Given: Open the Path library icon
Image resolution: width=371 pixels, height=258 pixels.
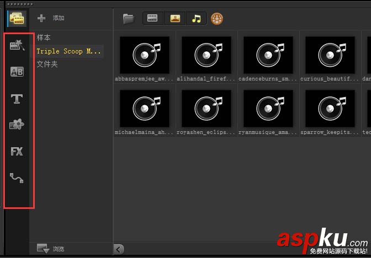Looking at the screenshot, I should pyautogui.click(x=17, y=178).
